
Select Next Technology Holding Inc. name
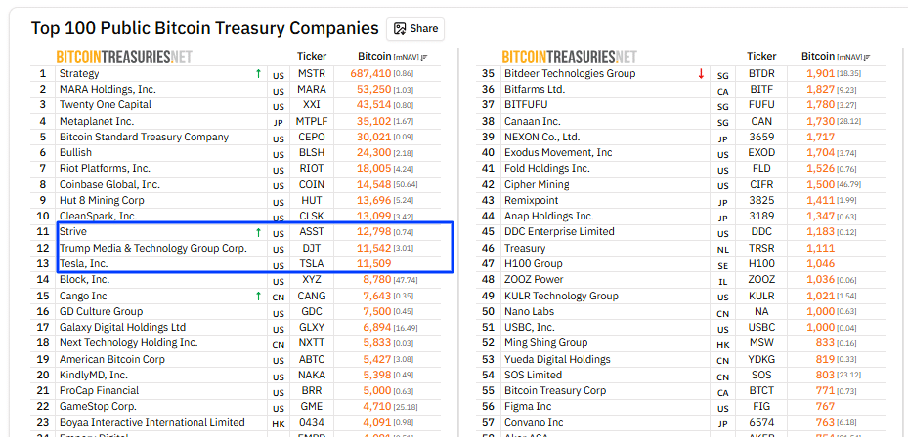click(x=129, y=342)
